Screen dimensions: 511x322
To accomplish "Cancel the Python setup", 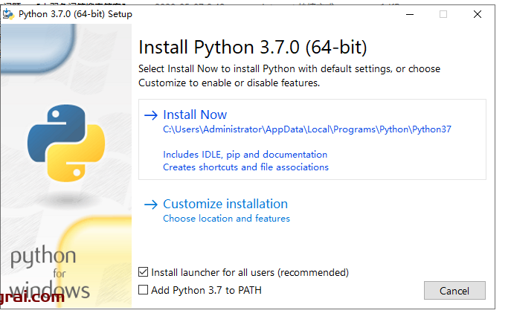I will 454,290.
